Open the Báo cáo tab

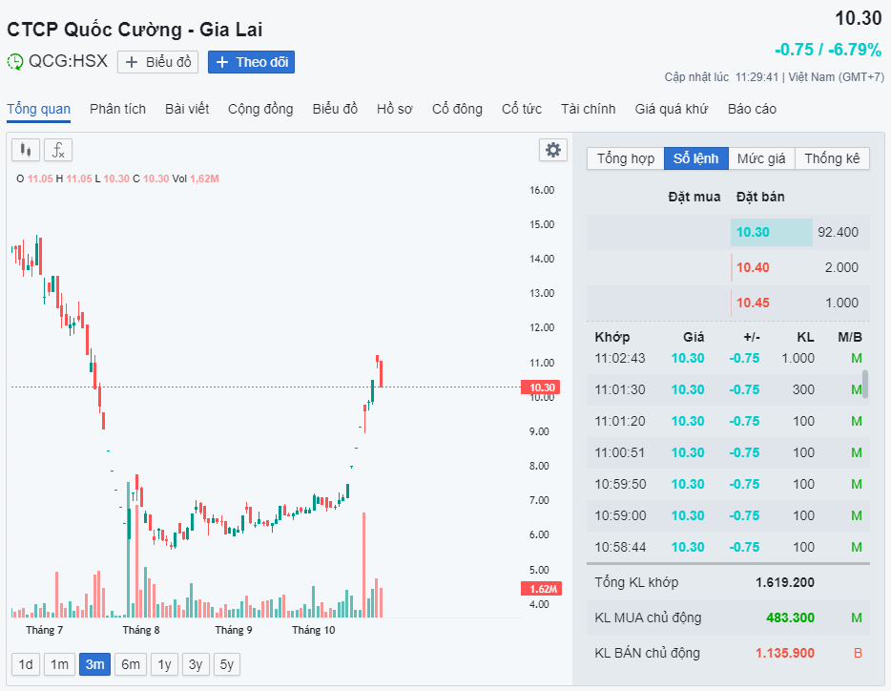(752, 109)
